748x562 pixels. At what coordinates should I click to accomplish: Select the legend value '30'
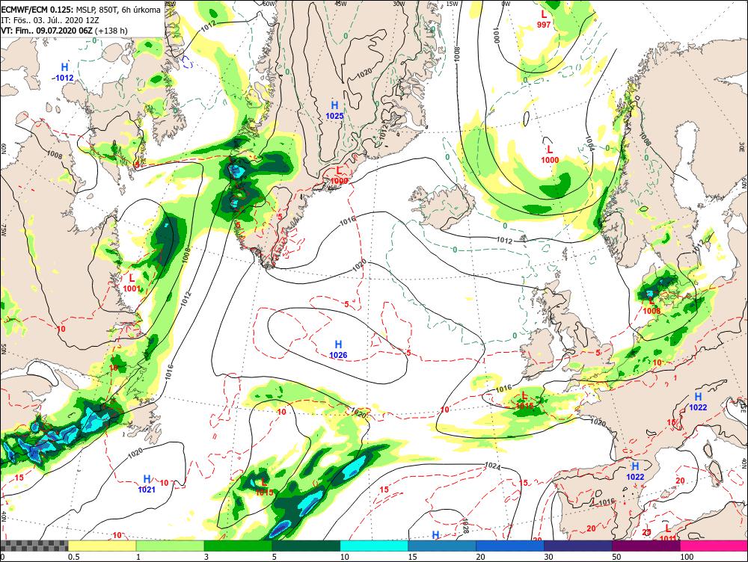(548, 557)
